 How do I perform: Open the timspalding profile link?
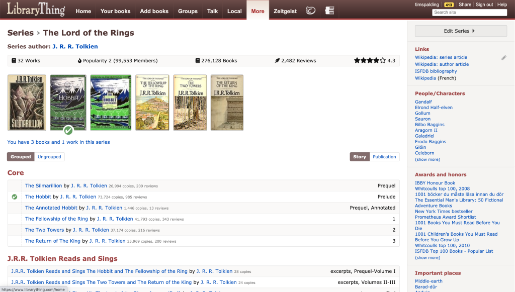(426, 5)
